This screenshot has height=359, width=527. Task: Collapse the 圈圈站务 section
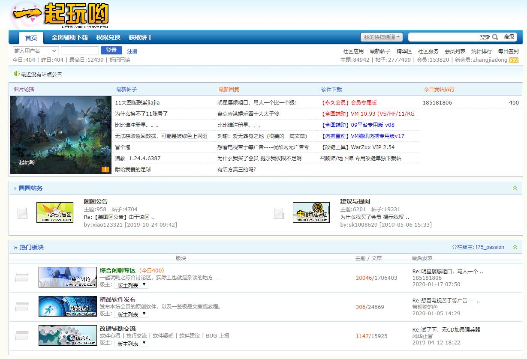[515, 188]
